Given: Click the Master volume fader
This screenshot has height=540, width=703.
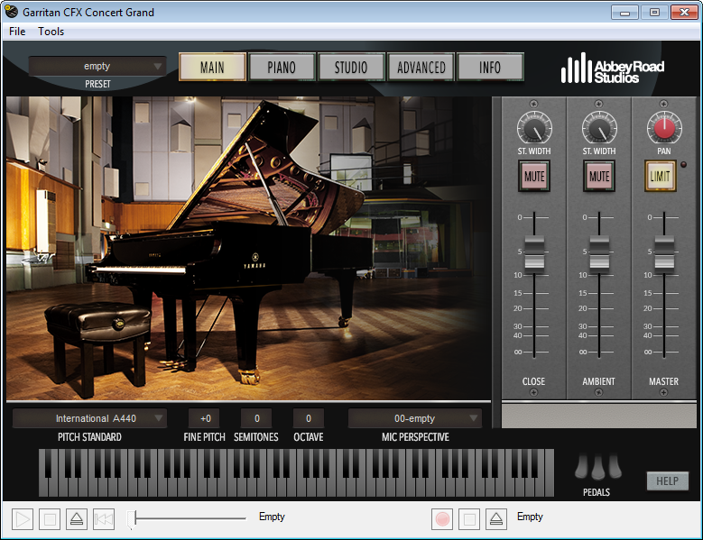Looking at the screenshot, I should click(664, 254).
